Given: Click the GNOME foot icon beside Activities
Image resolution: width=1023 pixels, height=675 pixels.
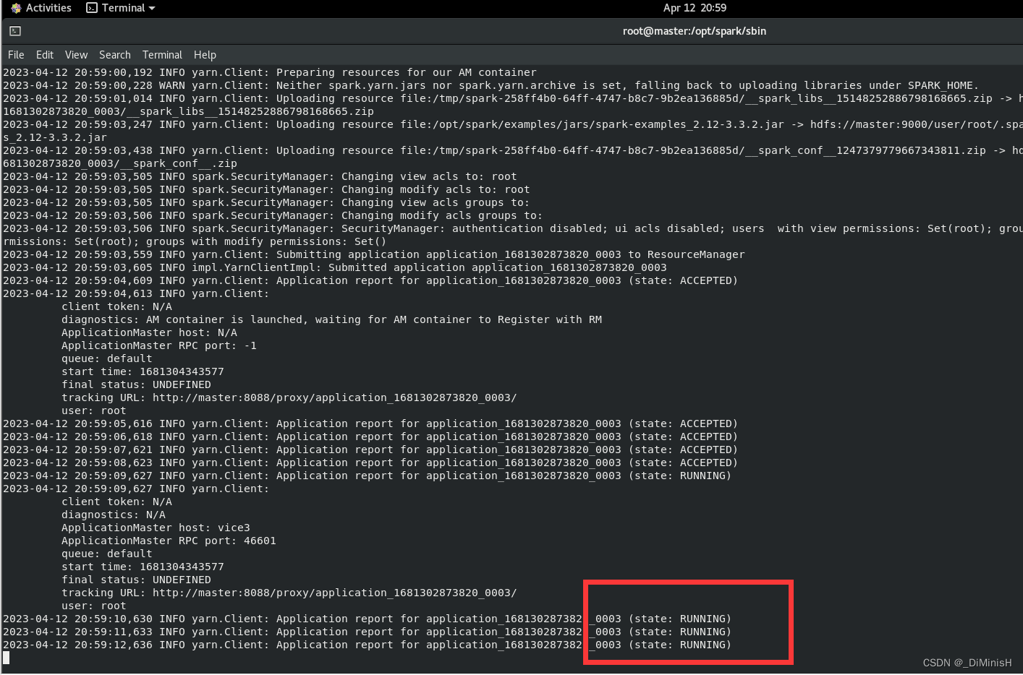Looking at the screenshot, I should pyautogui.click(x=16, y=8).
